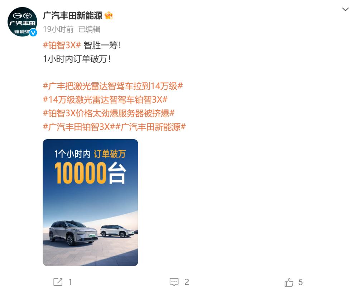Click the 19小时前 timestamp
The image size is (358, 292).
(58, 29)
